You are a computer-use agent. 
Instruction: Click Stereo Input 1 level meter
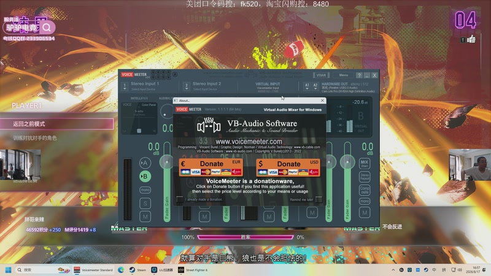[x=128, y=190]
